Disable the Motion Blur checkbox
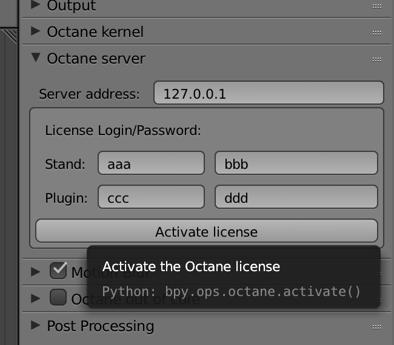This screenshot has width=394, height=345. (58, 271)
